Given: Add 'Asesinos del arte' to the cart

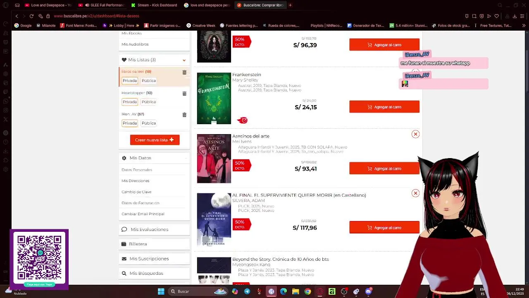Looking at the screenshot, I should (x=384, y=168).
